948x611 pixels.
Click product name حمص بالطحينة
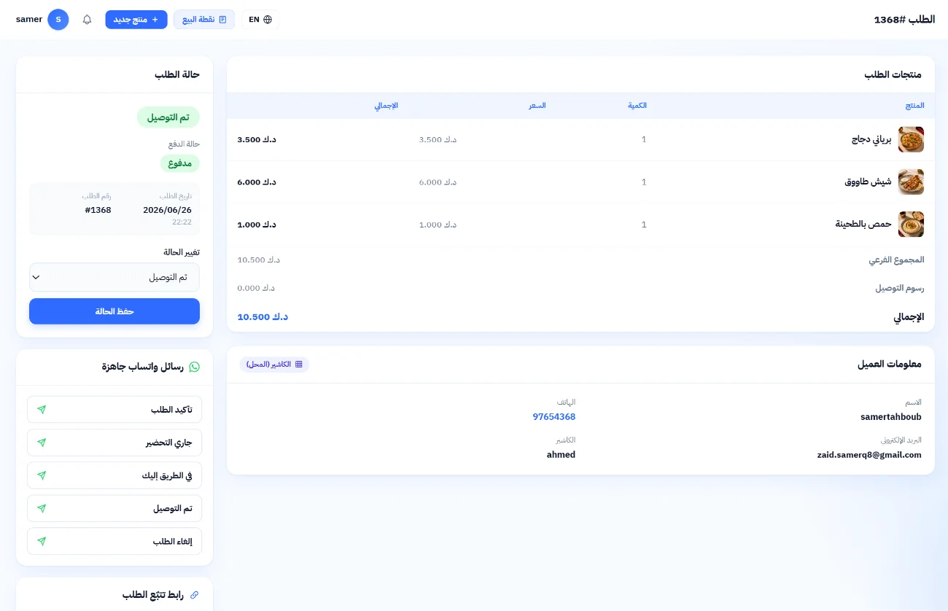(x=863, y=224)
